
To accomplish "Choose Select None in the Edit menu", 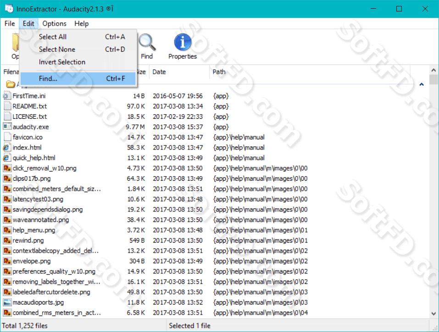I will click(x=78, y=50).
